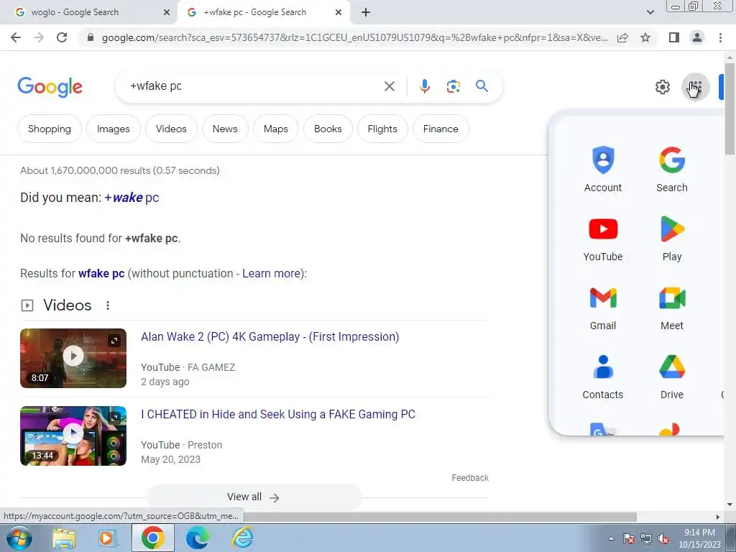The height and width of the screenshot is (552, 736).
Task: Open the Chrome profile menu
Action: (697, 37)
